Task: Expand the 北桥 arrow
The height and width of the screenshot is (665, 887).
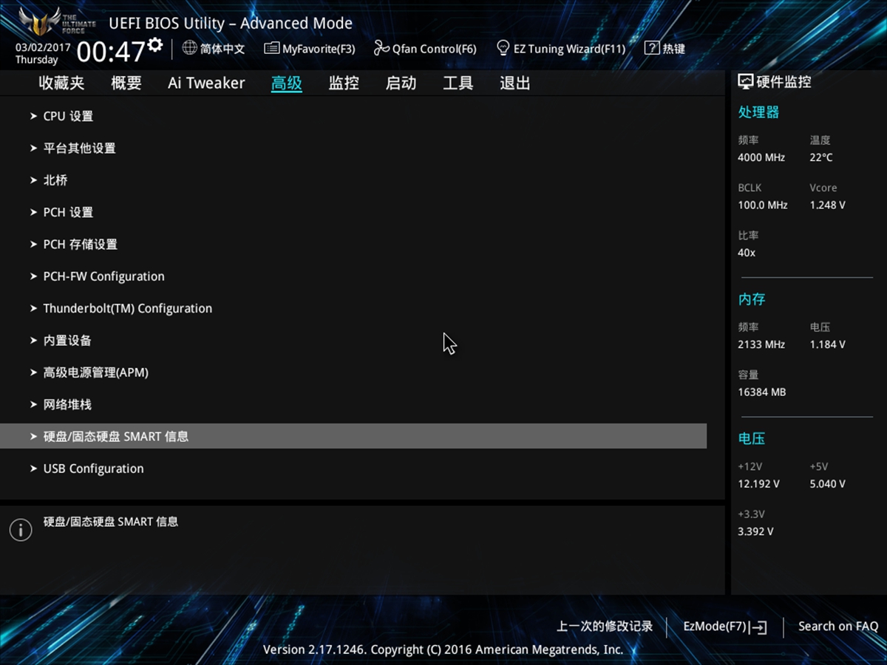Action: 34,180
